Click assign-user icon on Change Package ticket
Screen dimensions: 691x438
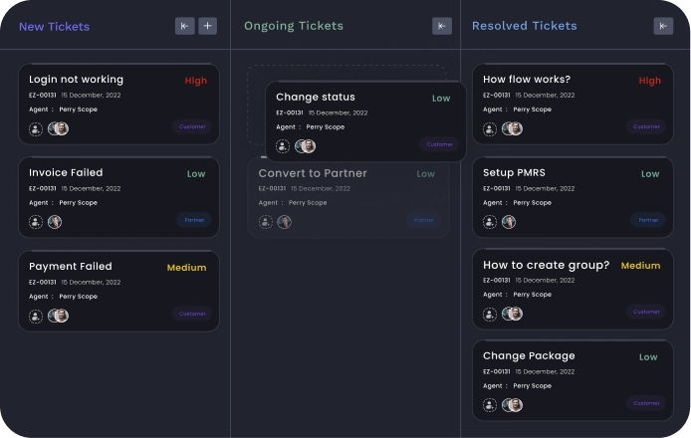pos(490,405)
